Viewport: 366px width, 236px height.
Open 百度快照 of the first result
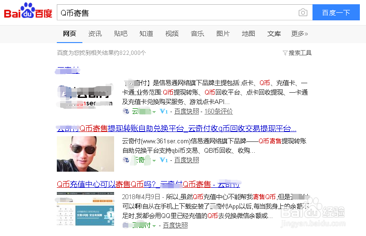[187, 112]
